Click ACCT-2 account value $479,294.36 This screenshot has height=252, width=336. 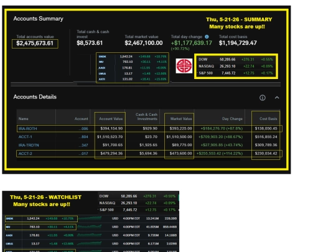point(111,154)
